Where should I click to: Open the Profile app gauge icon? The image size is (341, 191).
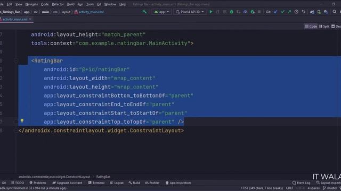tap(245, 12)
